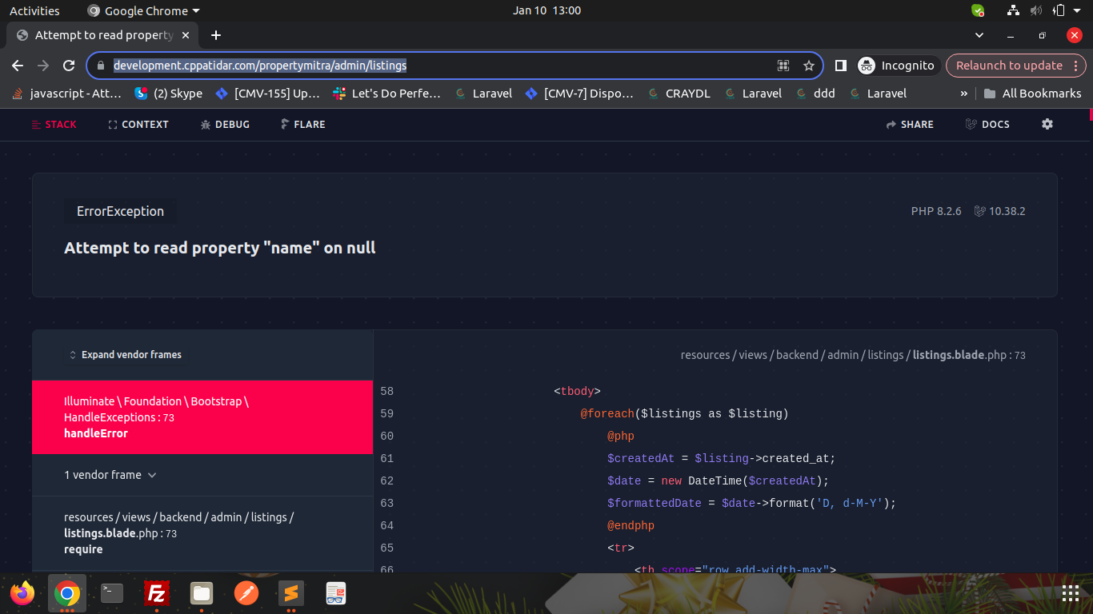
Task: Open Postman from the dock
Action: click(246, 593)
